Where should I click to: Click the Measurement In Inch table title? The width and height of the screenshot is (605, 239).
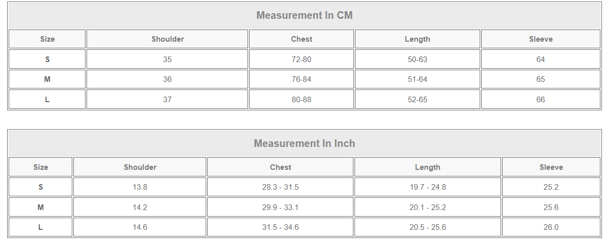304,143
